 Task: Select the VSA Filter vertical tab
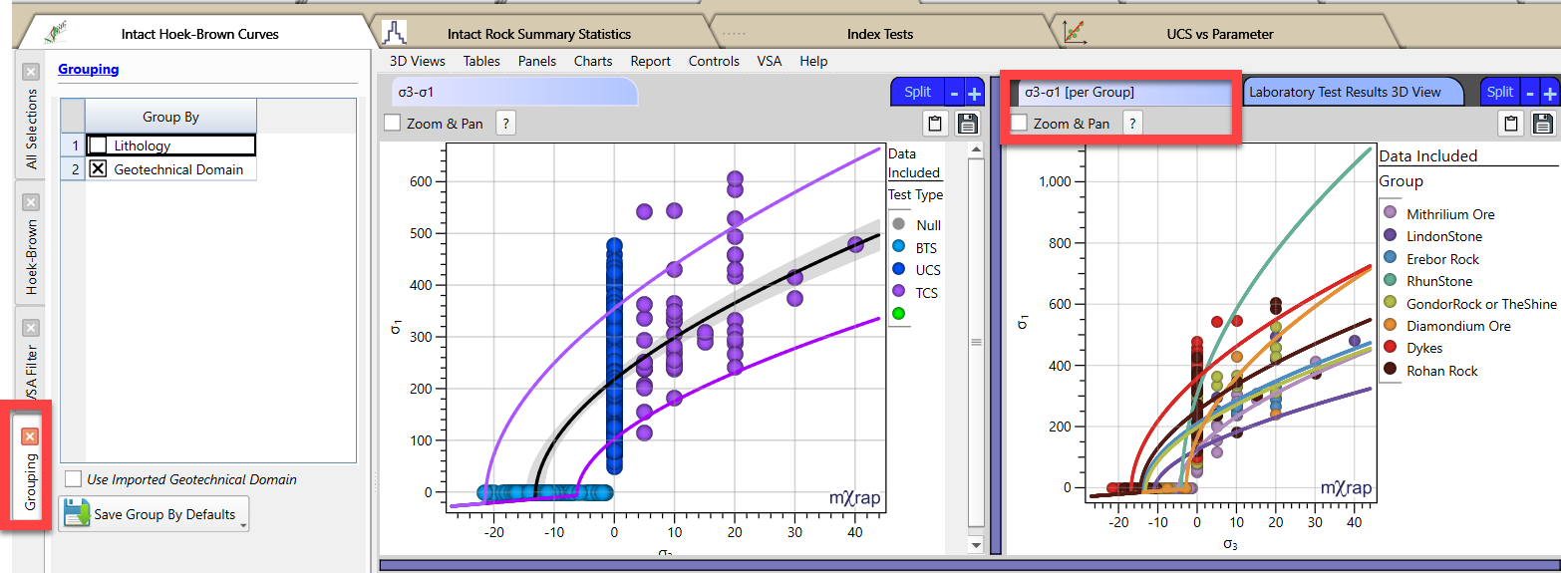pyautogui.click(x=31, y=374)
